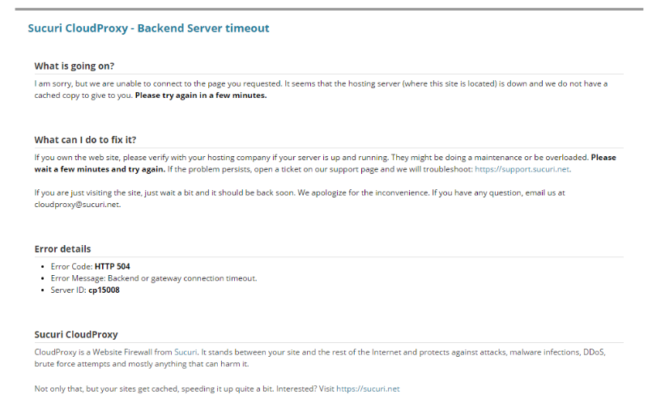Click the bold 'wait a few minutes and try again' text

click(x=100, y=169)
